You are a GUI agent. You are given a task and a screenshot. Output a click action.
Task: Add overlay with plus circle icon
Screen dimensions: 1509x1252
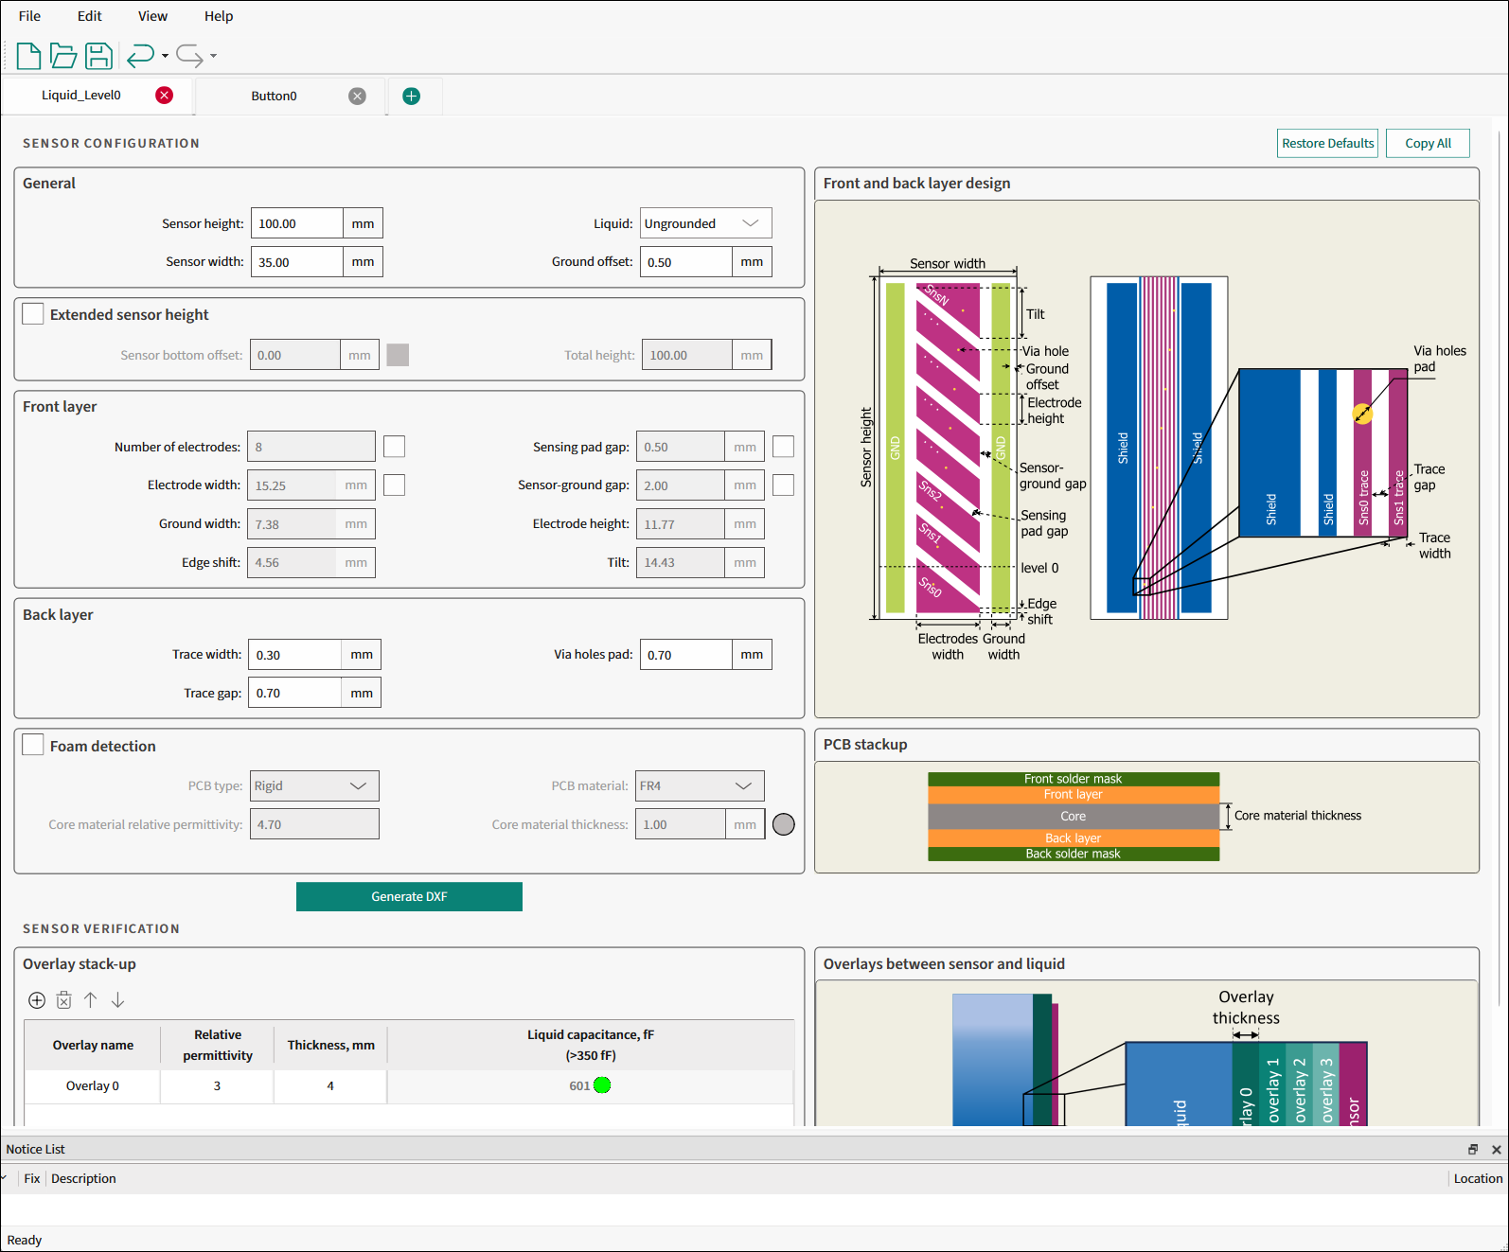click(37, 1000)
